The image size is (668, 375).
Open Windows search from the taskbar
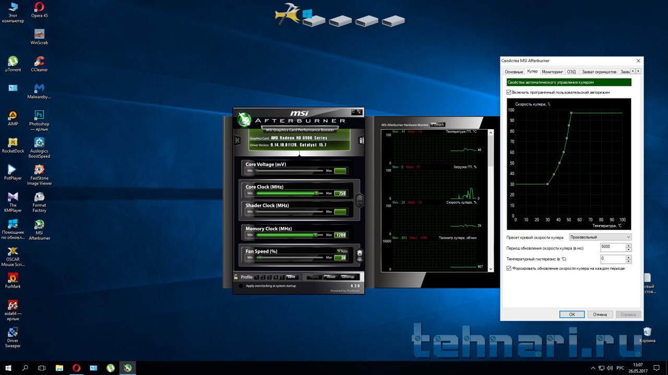pyautogui.click(x=25, y=368)
